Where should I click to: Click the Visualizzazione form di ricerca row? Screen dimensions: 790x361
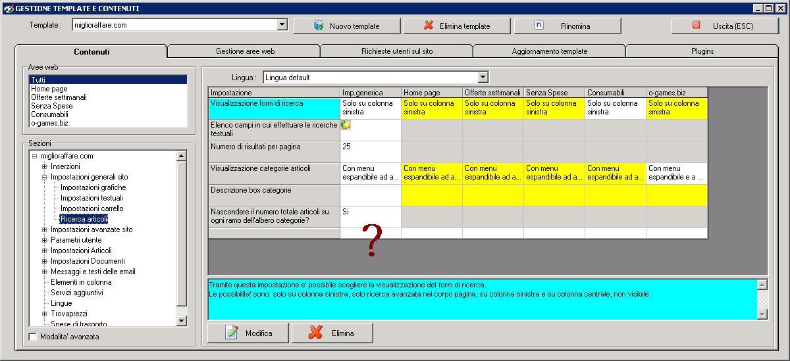pos(274,108)
